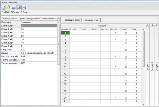Screen dimensions: 159x107
Task: Click the floor table scrollbar down arrow
Action: [x=143, y=104]
